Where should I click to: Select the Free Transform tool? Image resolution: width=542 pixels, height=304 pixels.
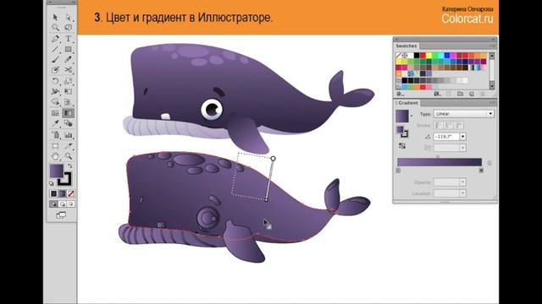coord(69,92)
